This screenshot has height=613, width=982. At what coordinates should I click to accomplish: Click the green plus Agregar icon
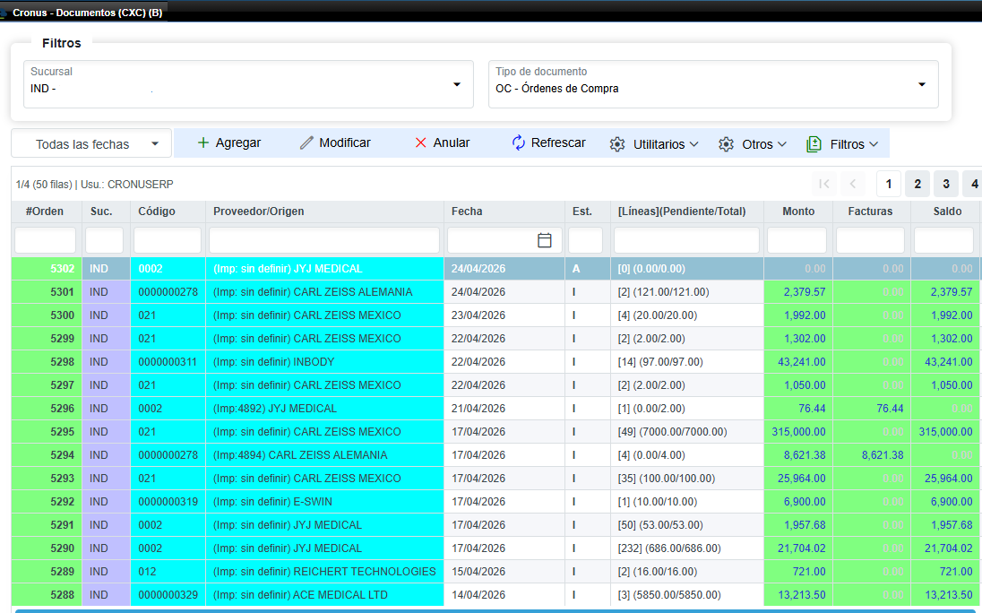(202, 142)
